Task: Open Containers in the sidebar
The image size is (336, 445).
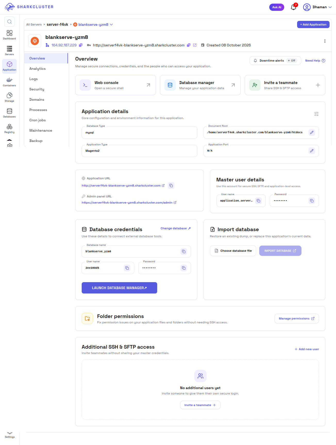Action: tap(10, 82)
